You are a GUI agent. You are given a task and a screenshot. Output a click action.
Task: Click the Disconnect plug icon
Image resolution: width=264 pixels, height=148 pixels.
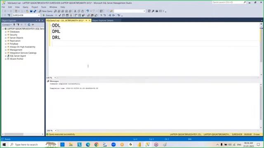tap(18, 25)
